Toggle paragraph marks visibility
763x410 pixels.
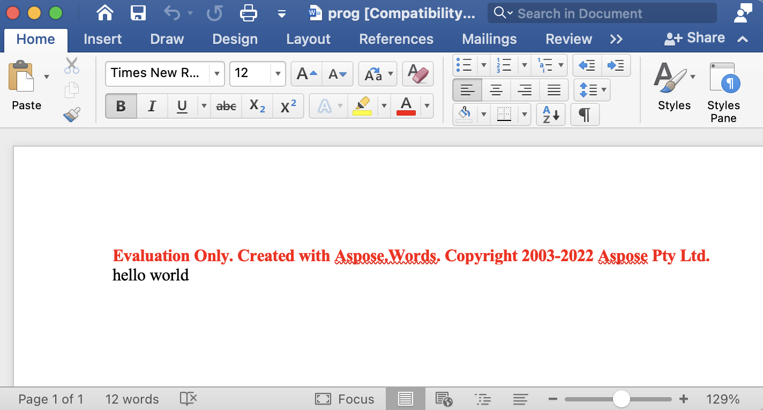pyautogui.click(x=585, y=115)
